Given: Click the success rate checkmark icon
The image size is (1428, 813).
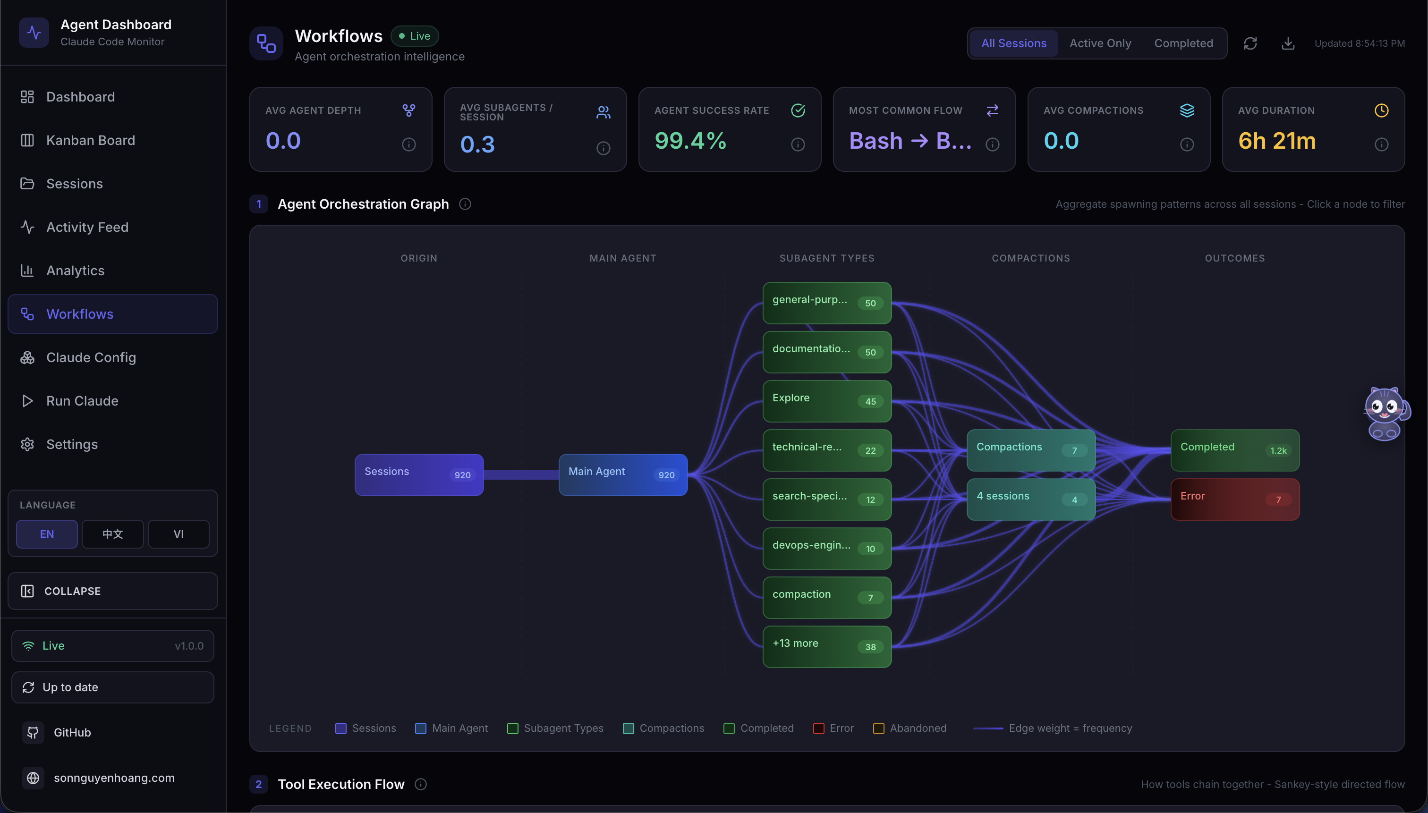Looking at the screenshot, I should 798,110.
